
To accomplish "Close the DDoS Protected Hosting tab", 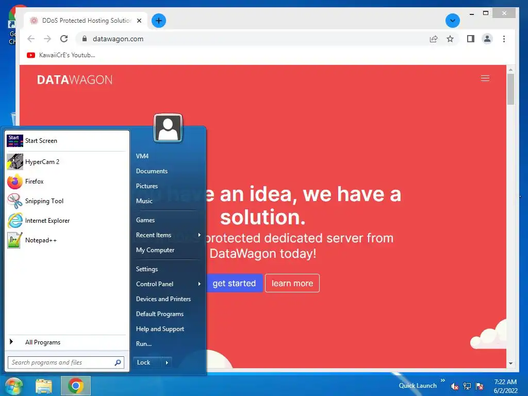I will (x=139, y=21).
